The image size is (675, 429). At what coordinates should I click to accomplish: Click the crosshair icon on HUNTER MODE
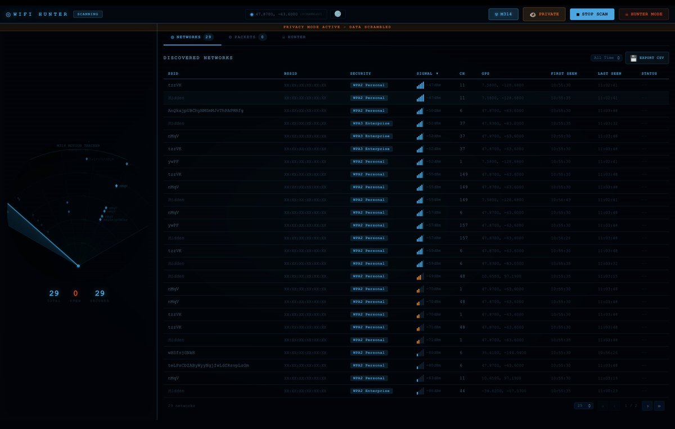(x=626, y=14)
